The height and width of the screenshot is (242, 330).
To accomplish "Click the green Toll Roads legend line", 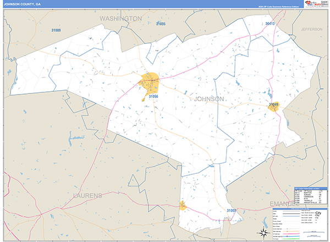I will 291,239.
